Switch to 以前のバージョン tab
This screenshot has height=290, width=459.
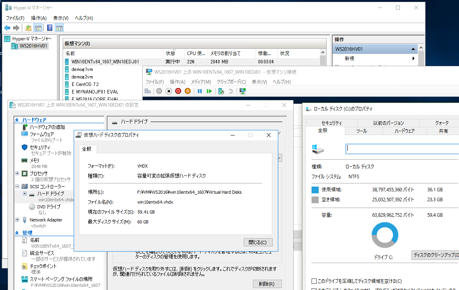coord(388,123)
